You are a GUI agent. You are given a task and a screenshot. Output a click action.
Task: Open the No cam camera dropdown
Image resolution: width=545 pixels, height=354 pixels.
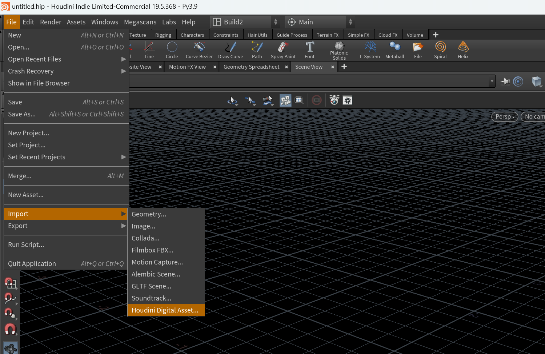(533, 117)
